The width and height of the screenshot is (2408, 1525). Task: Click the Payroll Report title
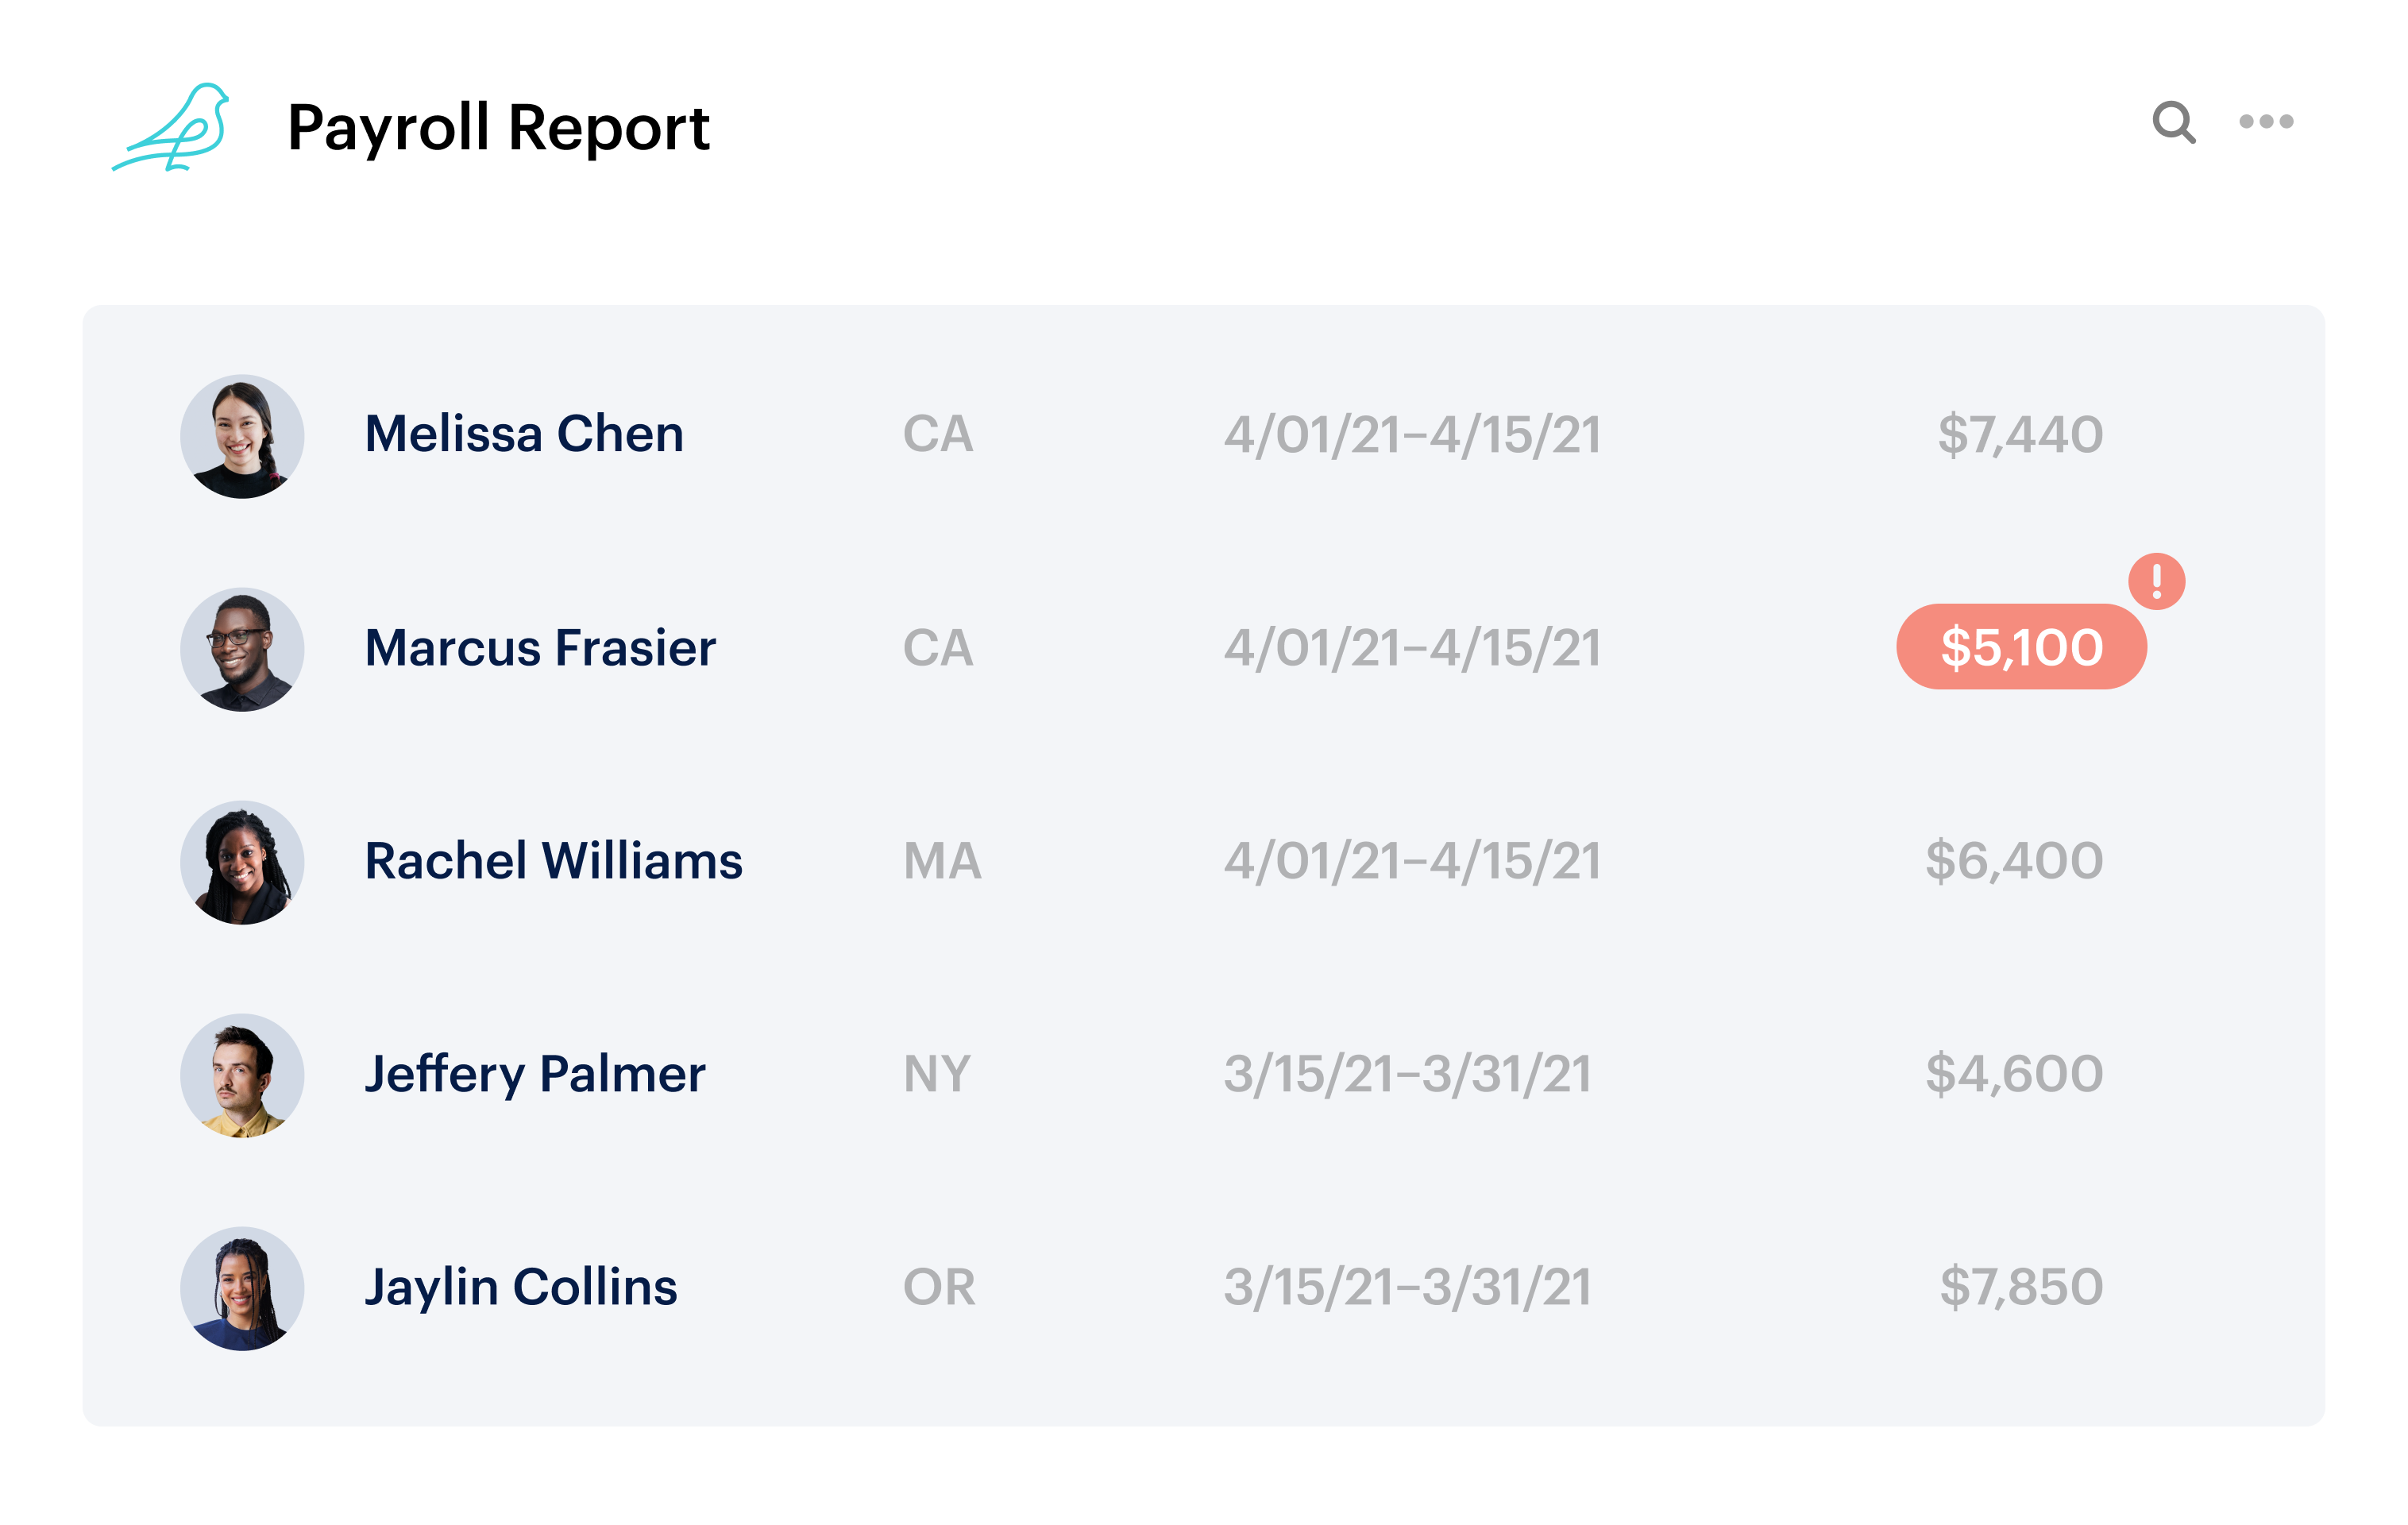pyautogui.click(x=498, y=128)
